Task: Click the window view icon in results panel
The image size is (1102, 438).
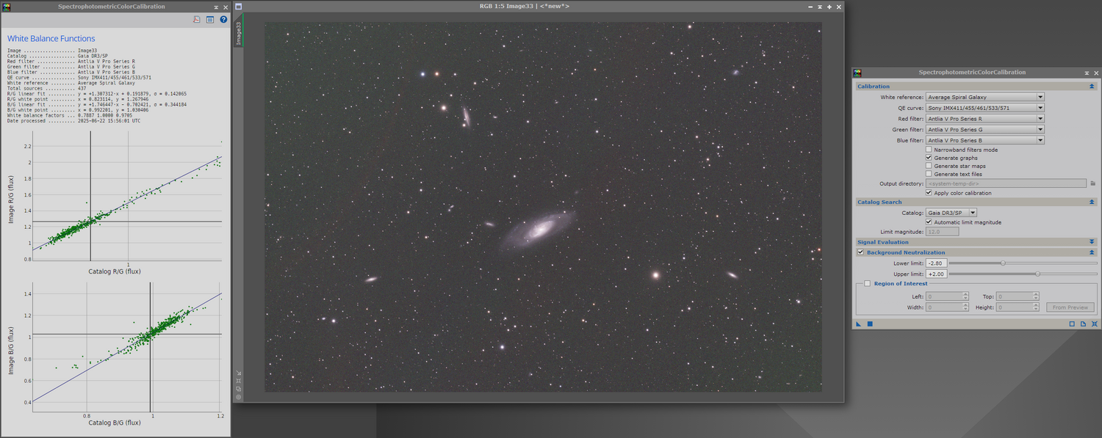Action: pyautogui.click(x=210, y=20)
